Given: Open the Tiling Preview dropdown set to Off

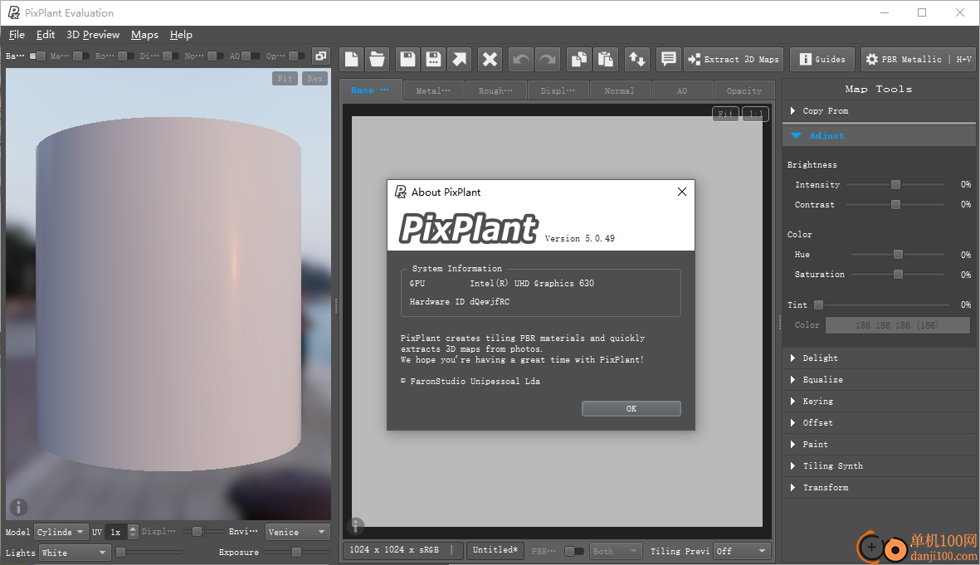Looking at the screenshot, I should click(x=742, y=551).
